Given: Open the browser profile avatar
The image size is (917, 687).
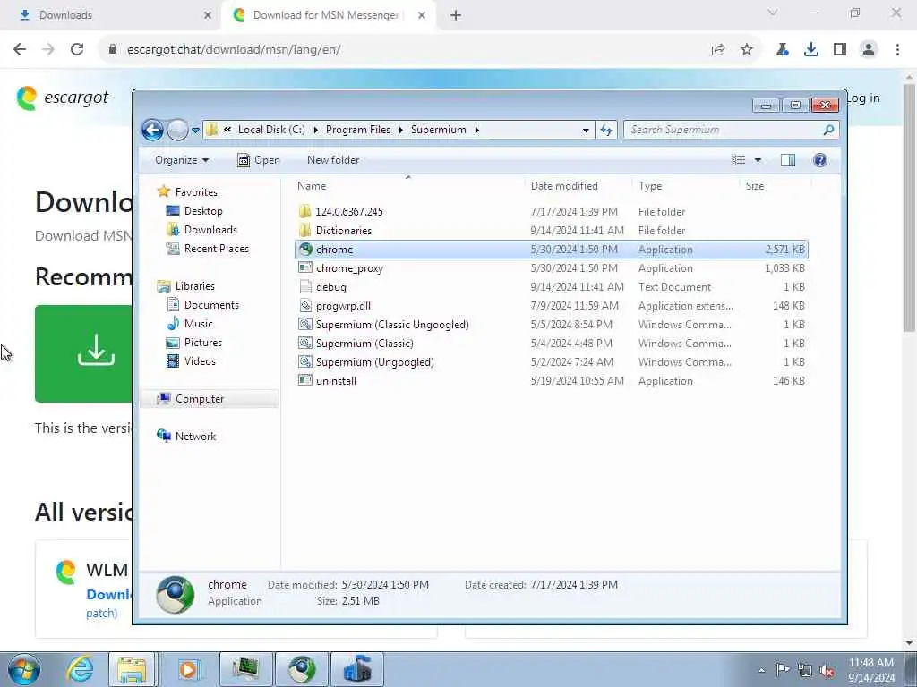Looking at the screenshot, I should click(869, 50).
